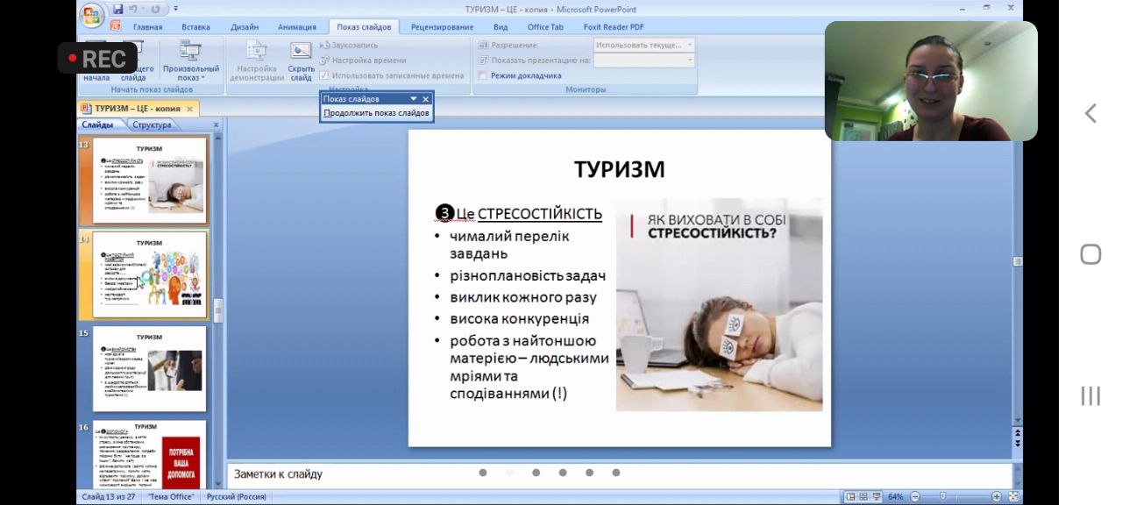
Task: Close the floating Показ слайдов toolbar
Action: click(x=426, y=99)
